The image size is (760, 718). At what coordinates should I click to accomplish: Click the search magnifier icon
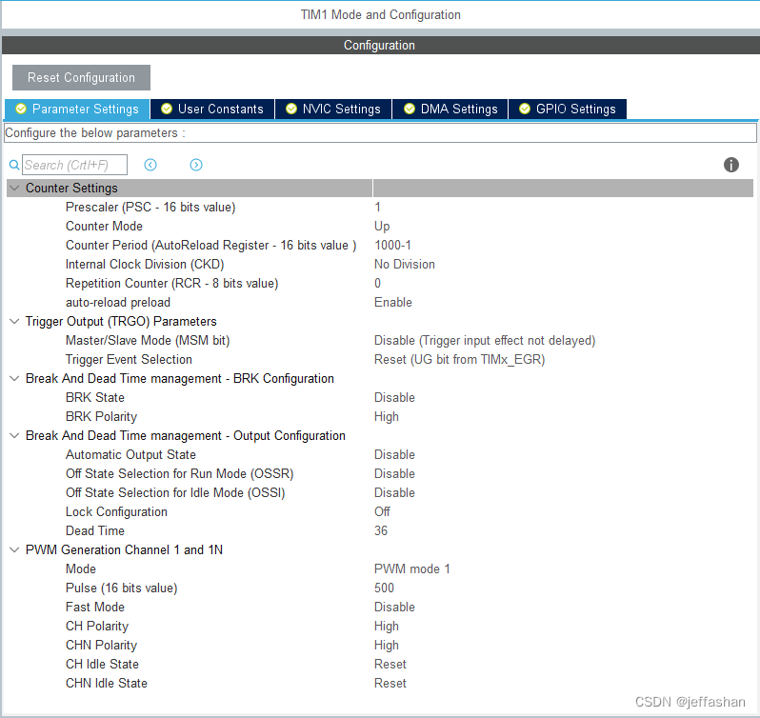click(x=14, y=165)
